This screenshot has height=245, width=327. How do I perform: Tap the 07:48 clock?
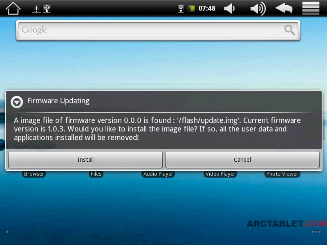(207, 8)
